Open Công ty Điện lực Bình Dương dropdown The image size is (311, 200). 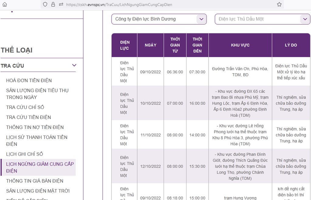click(159, 19)
